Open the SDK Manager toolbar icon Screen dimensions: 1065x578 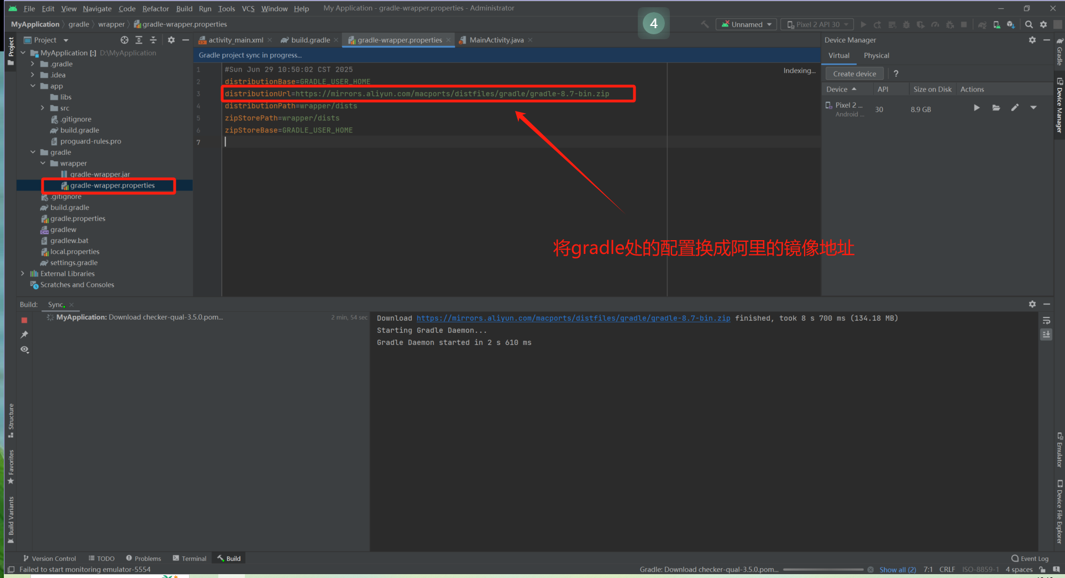tap(1011, 24)
